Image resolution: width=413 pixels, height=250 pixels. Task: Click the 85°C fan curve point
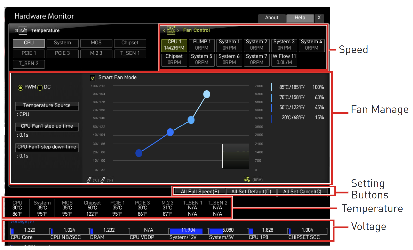pos(207,94)
